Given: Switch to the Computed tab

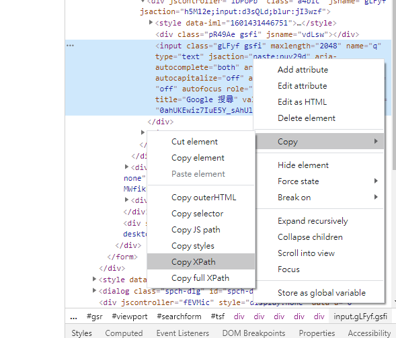Looking at the screenshot, I should (x=124, y=333).
